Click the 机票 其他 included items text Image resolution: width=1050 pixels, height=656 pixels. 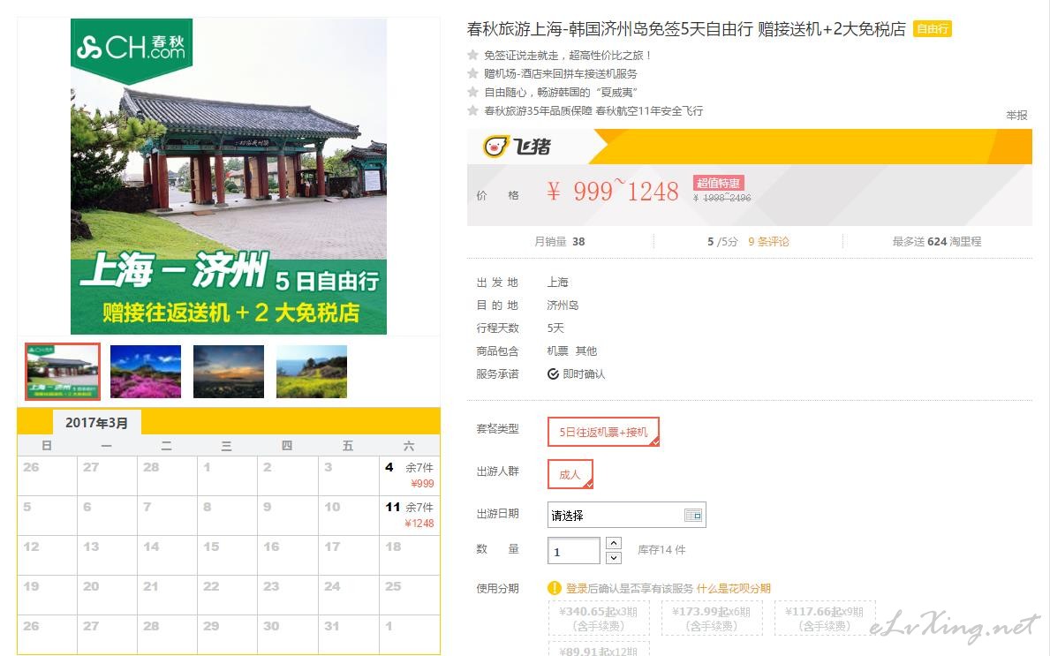pyautogui.click(x=571, y=351)
